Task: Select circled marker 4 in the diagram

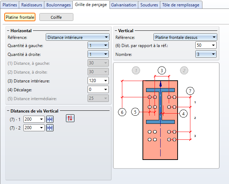Action: (x=183, y=114)
